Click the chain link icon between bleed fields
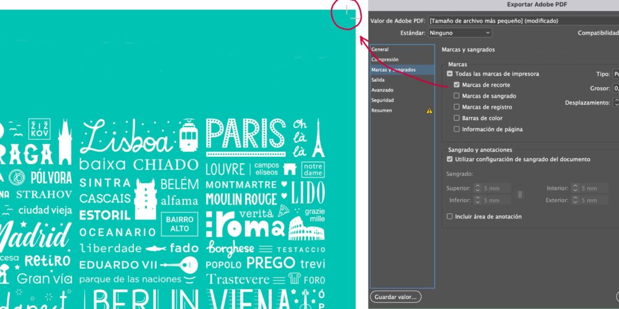This screenshot has width=619, height=309. point(520,194)
